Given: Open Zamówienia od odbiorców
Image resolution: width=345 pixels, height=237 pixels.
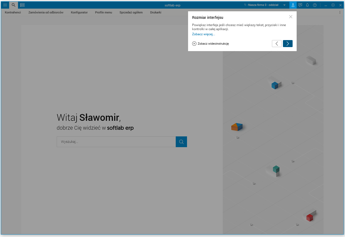Looking at the screenshot, I should click(46, 12).
